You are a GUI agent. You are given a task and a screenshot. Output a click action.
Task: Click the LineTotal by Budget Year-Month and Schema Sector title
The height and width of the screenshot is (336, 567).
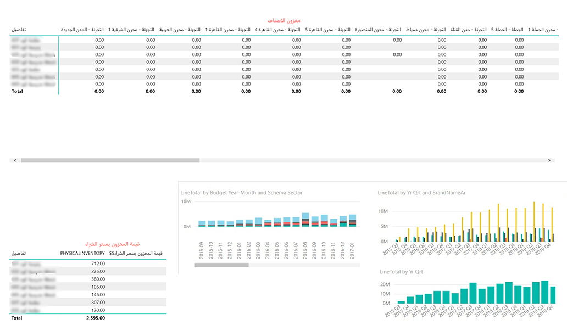click(242, 193)
